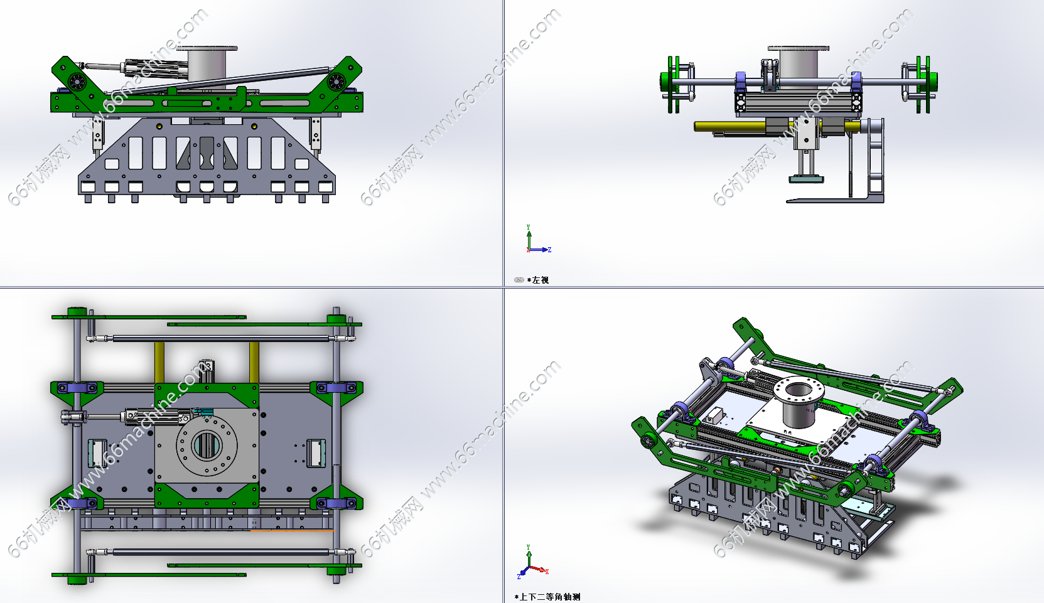Select the pneumatic cylinder in the top-down view
The image size is (1044, 603).
151,415
